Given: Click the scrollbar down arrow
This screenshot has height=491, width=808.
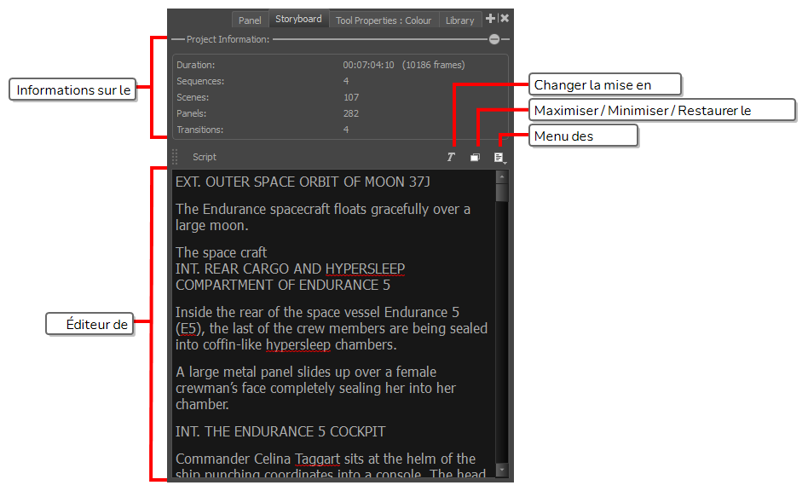Looking at the screenshot, I should point(502,470).
